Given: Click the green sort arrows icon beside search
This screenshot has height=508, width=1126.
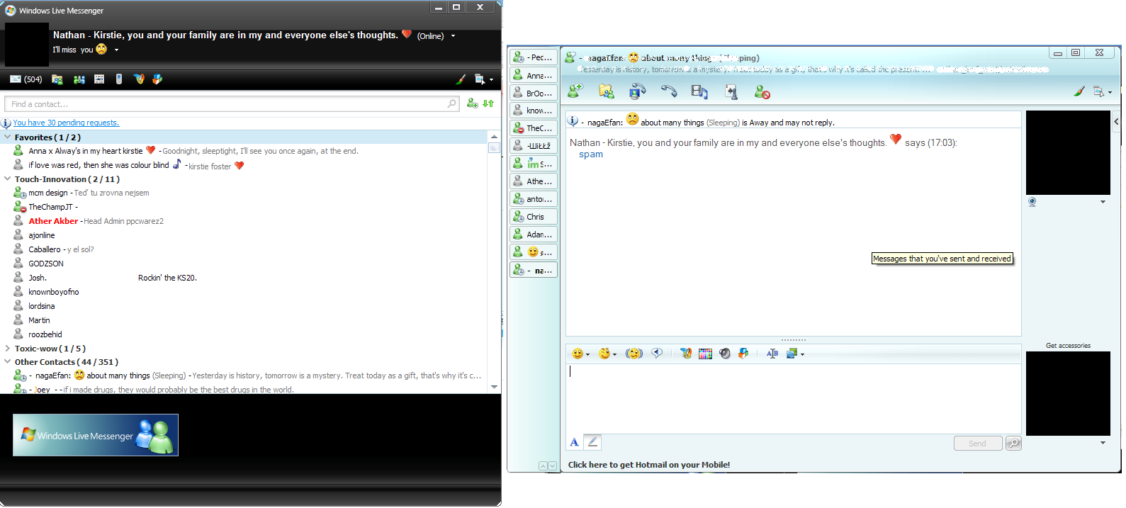Looking at the screenshot, I should pyautogui.click(x=488, y=103).
